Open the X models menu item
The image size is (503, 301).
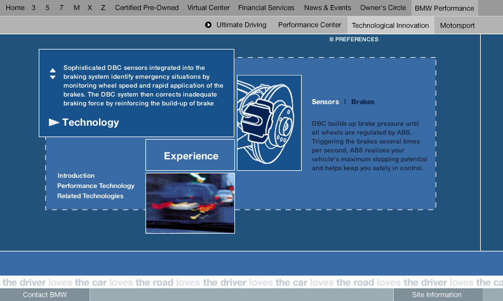(x=90, y=8)
